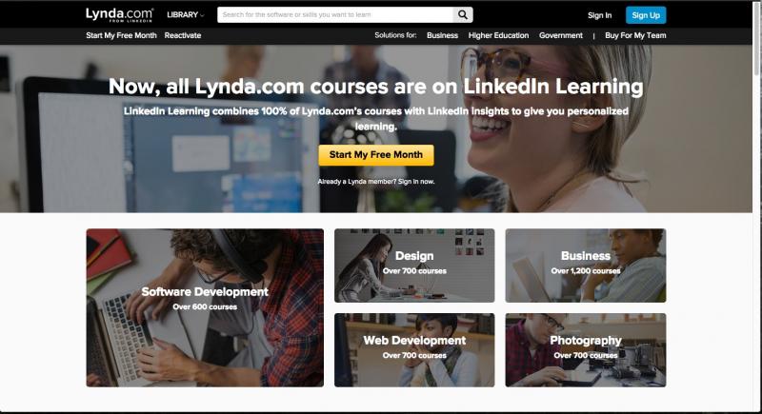The height and width of the screenshot is (414, 762).
Task: Click Buy For My Team
Action: (x=635, y=35)
